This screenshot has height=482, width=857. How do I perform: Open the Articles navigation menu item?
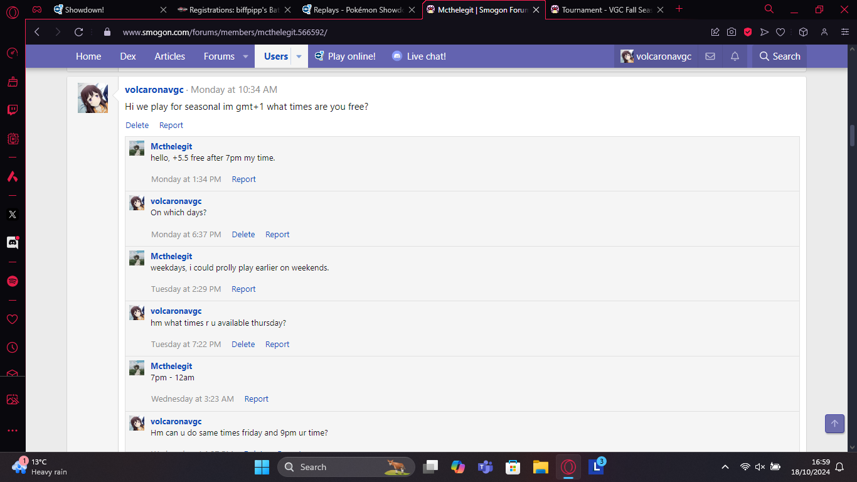(169, 56)
